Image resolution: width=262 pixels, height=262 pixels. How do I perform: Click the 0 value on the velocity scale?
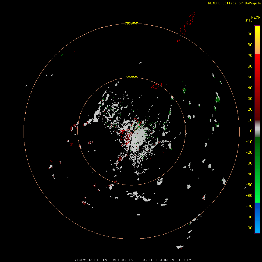click(x=251, y=131)
